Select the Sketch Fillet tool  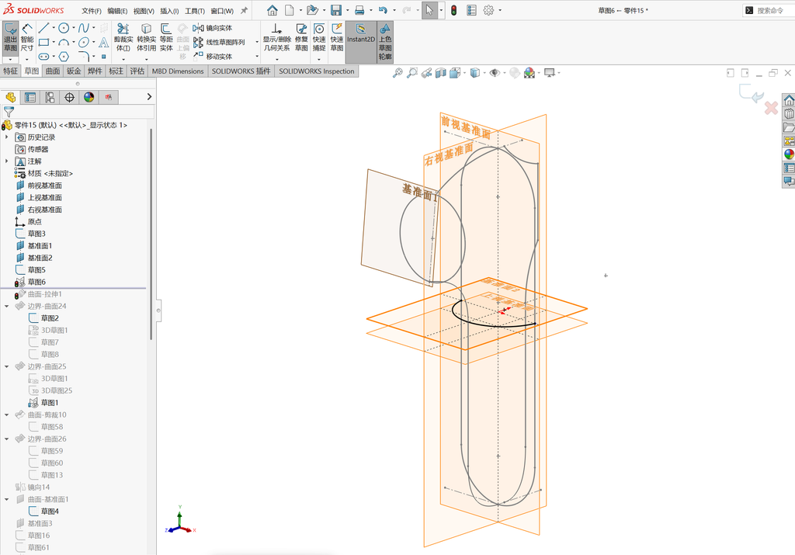84,56
